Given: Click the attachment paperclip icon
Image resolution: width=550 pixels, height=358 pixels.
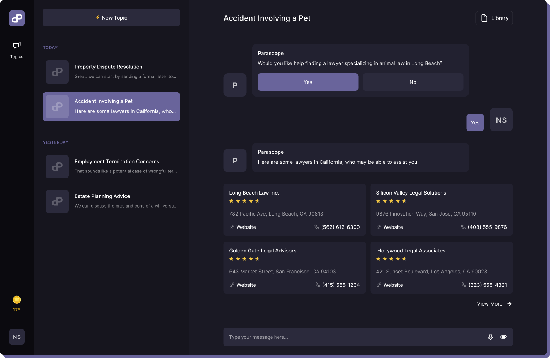Looking at the screenshot, I should coord(503,337).
